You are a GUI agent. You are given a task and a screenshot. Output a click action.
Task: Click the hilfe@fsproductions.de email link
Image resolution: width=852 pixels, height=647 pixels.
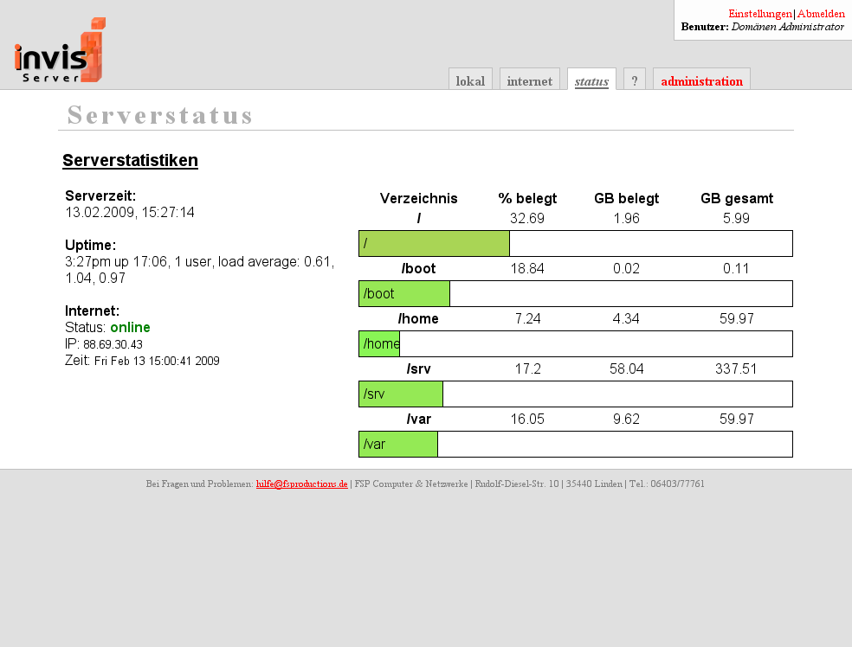pyautogui.click(x=301, y=484)
